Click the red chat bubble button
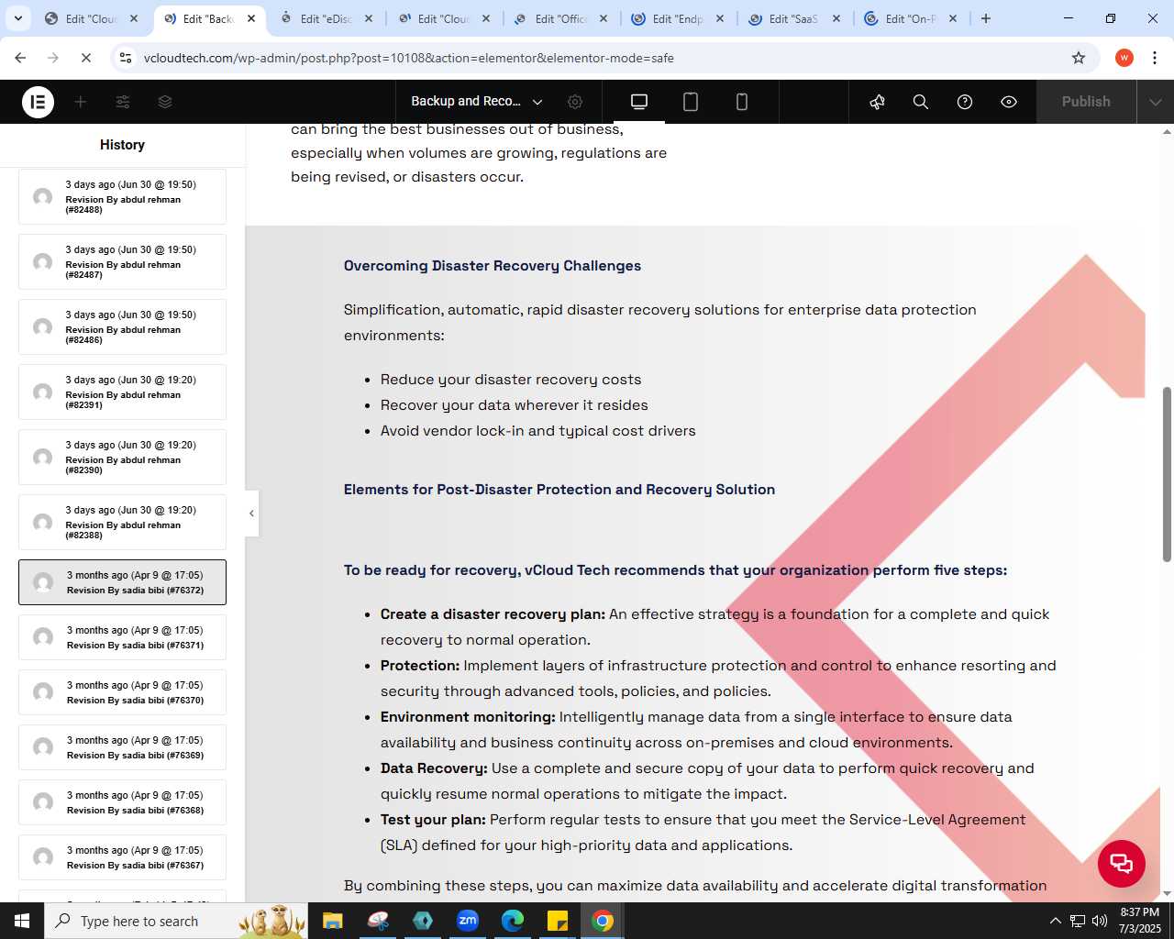This screenshot has height=939, width=1174. [1122, 864]
